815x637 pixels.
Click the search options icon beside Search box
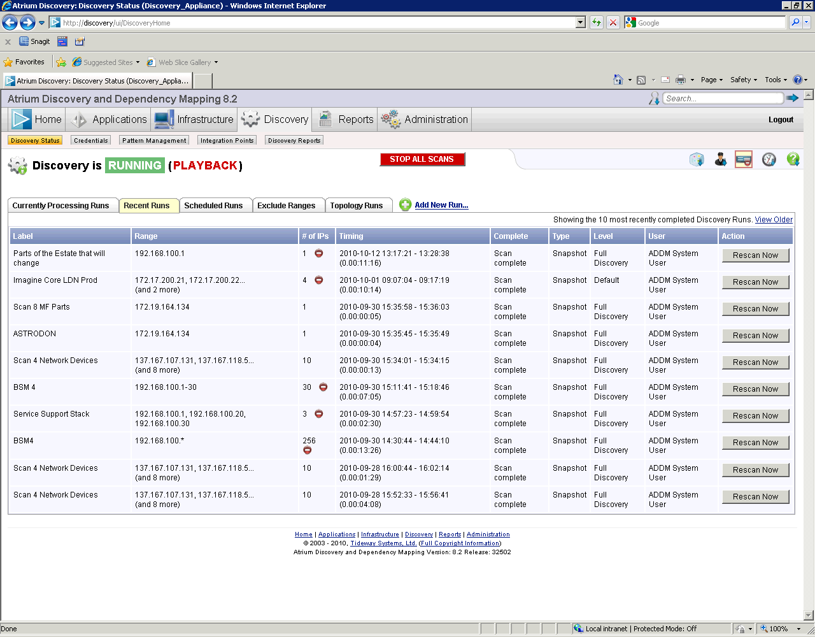654,98
